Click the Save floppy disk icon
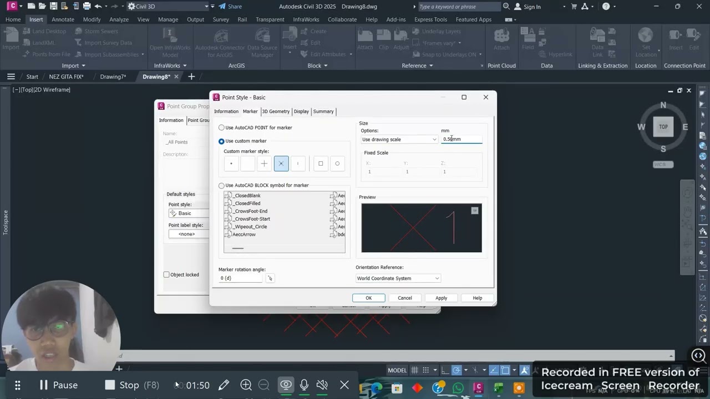 click(53, 7)
